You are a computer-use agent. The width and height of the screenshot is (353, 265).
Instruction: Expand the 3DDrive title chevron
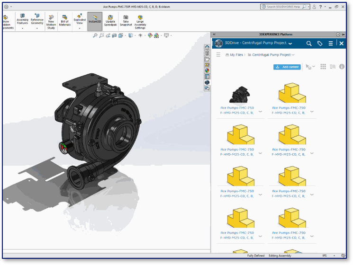(x=290, y=44)
